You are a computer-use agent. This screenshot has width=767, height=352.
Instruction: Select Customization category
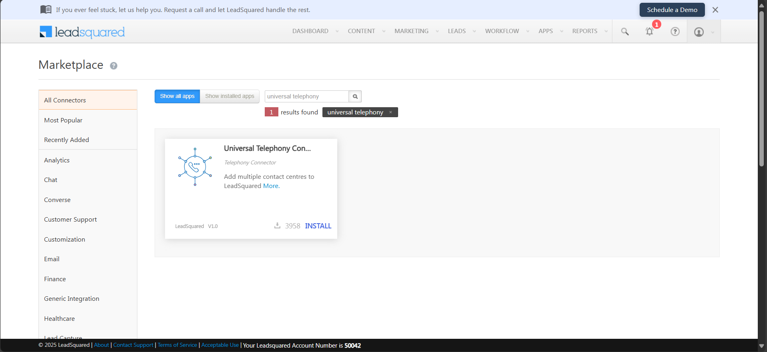[x=88, y=240]
